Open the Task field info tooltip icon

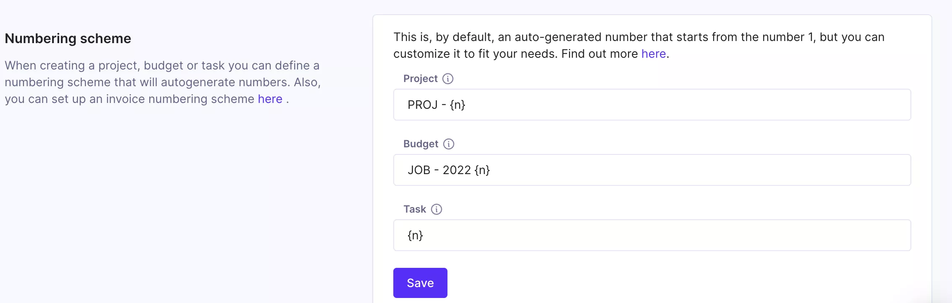pyautogui.click(x=437, y=209)
